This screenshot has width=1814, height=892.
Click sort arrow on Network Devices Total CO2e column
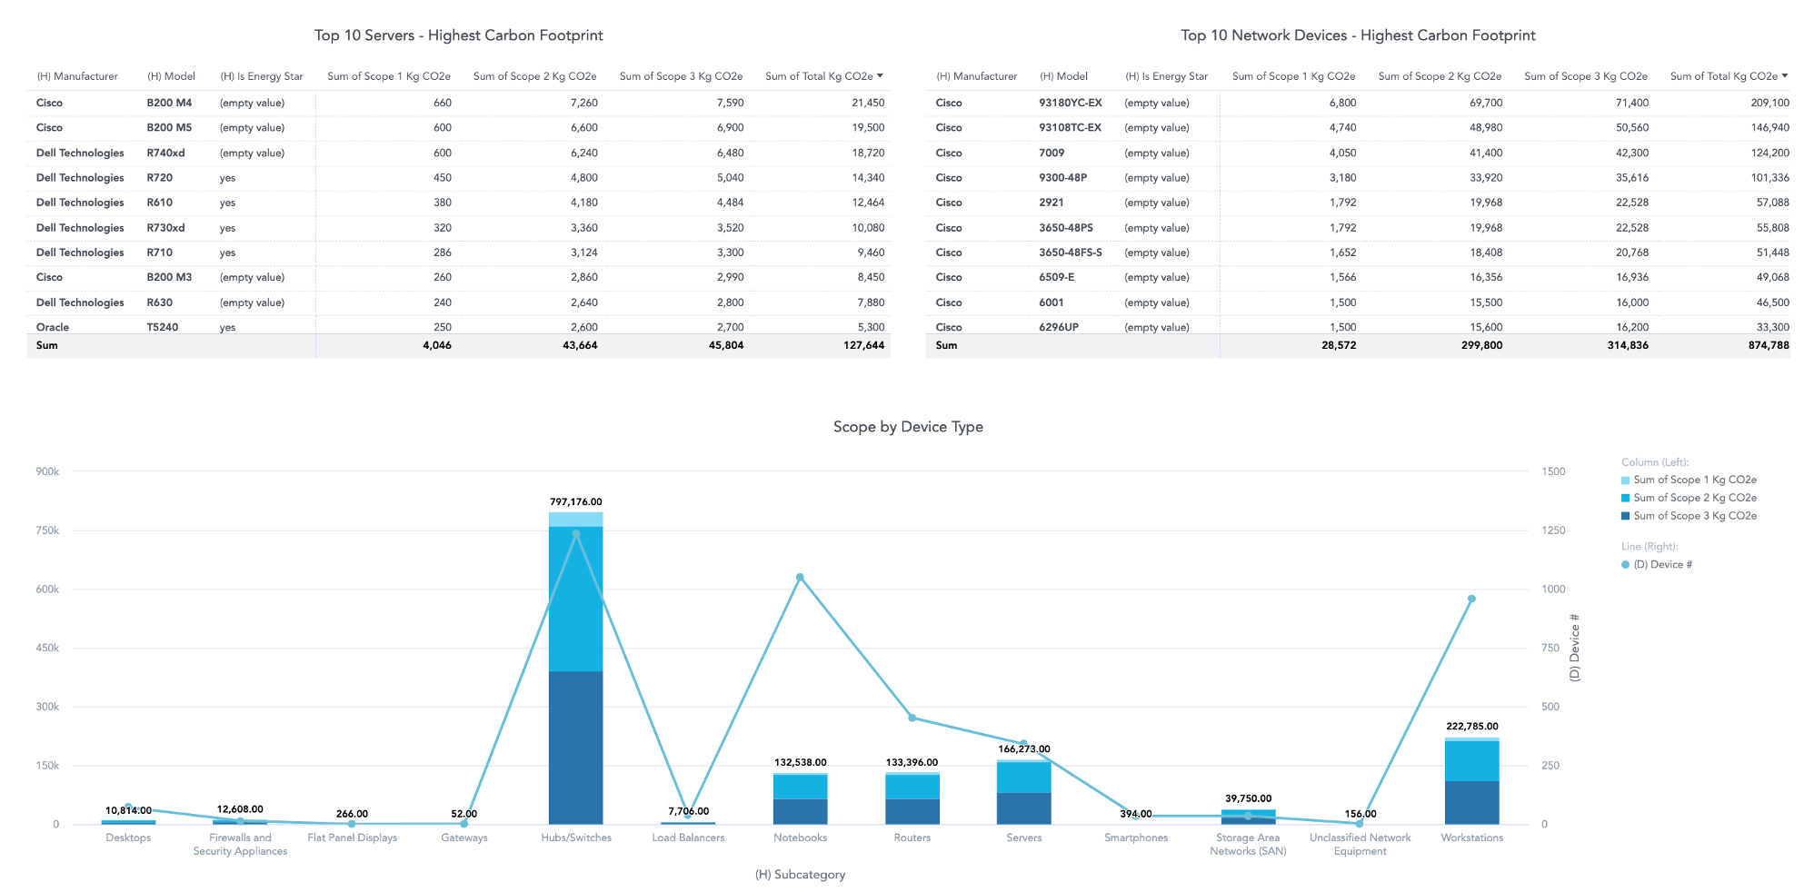(1785, 76)
